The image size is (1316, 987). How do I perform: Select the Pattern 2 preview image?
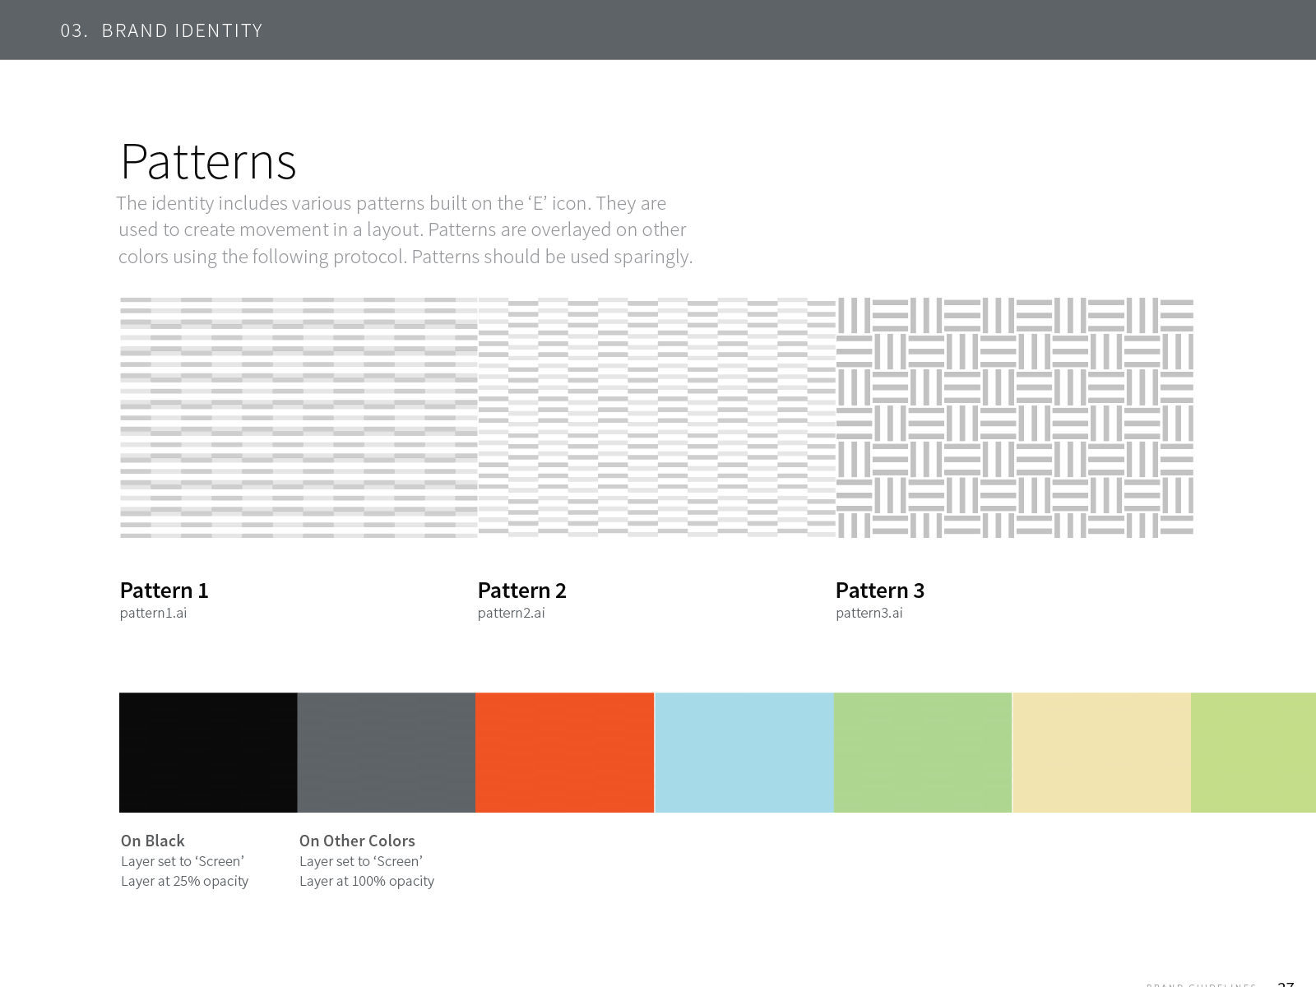point(656,418)
